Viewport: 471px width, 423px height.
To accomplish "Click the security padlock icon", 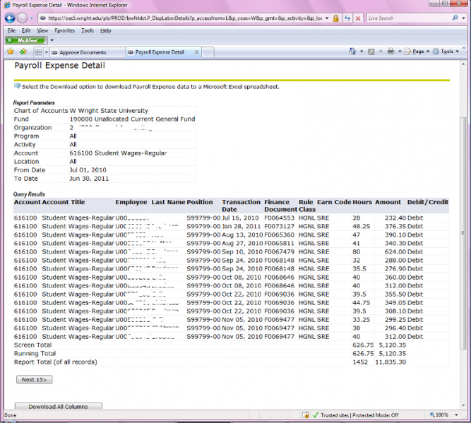I will click(336, 18).
